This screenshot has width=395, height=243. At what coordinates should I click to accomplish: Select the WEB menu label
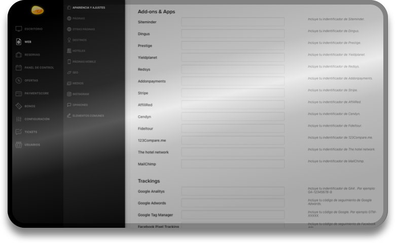pyautogui.click(x=28, y=42)
